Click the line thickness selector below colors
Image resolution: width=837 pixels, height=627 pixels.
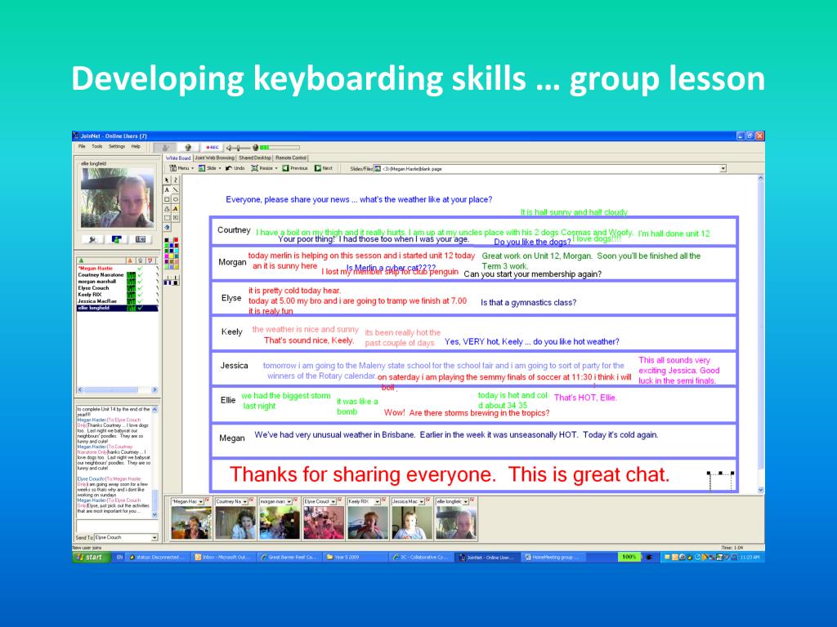172,281
